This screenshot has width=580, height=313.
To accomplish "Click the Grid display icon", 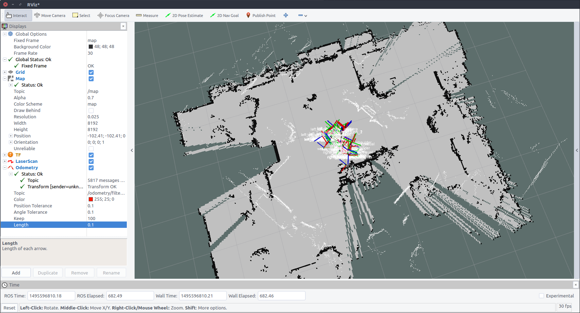I will coord(11,72).
